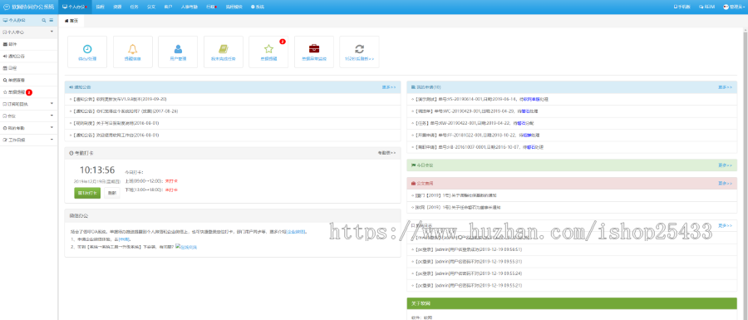Image resolution: width=748 pixels, height=320 pixels.
Task: Click the green punch-in button
Action: [x=87, y=193]
